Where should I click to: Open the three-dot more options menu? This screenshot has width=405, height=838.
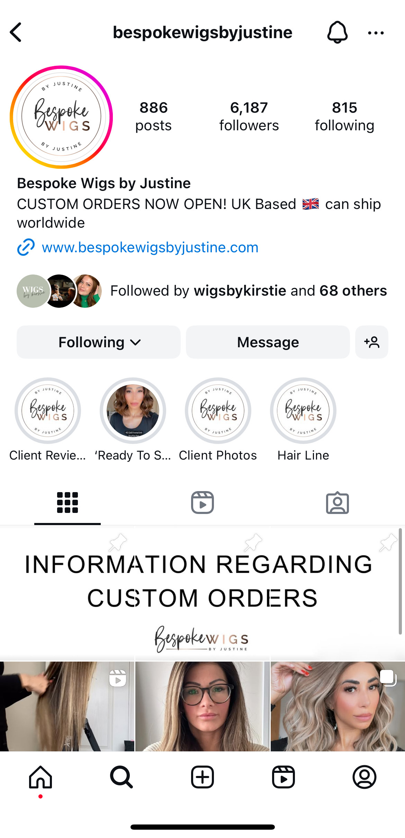[376, 33]
